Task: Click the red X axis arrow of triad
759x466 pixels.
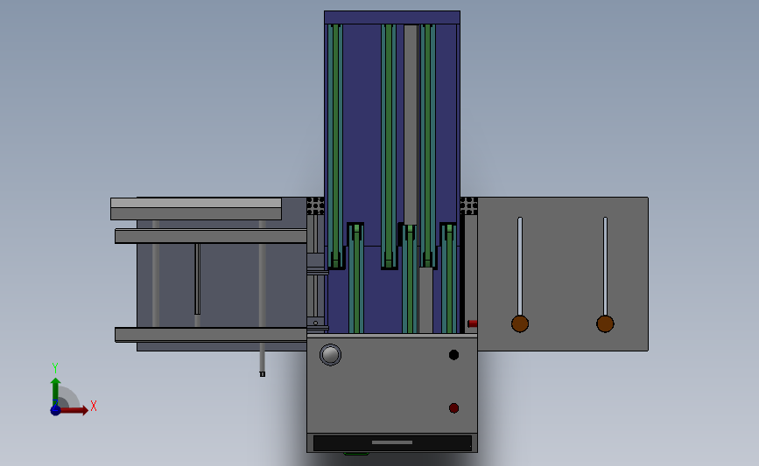Action: click(x=74, y=410)
